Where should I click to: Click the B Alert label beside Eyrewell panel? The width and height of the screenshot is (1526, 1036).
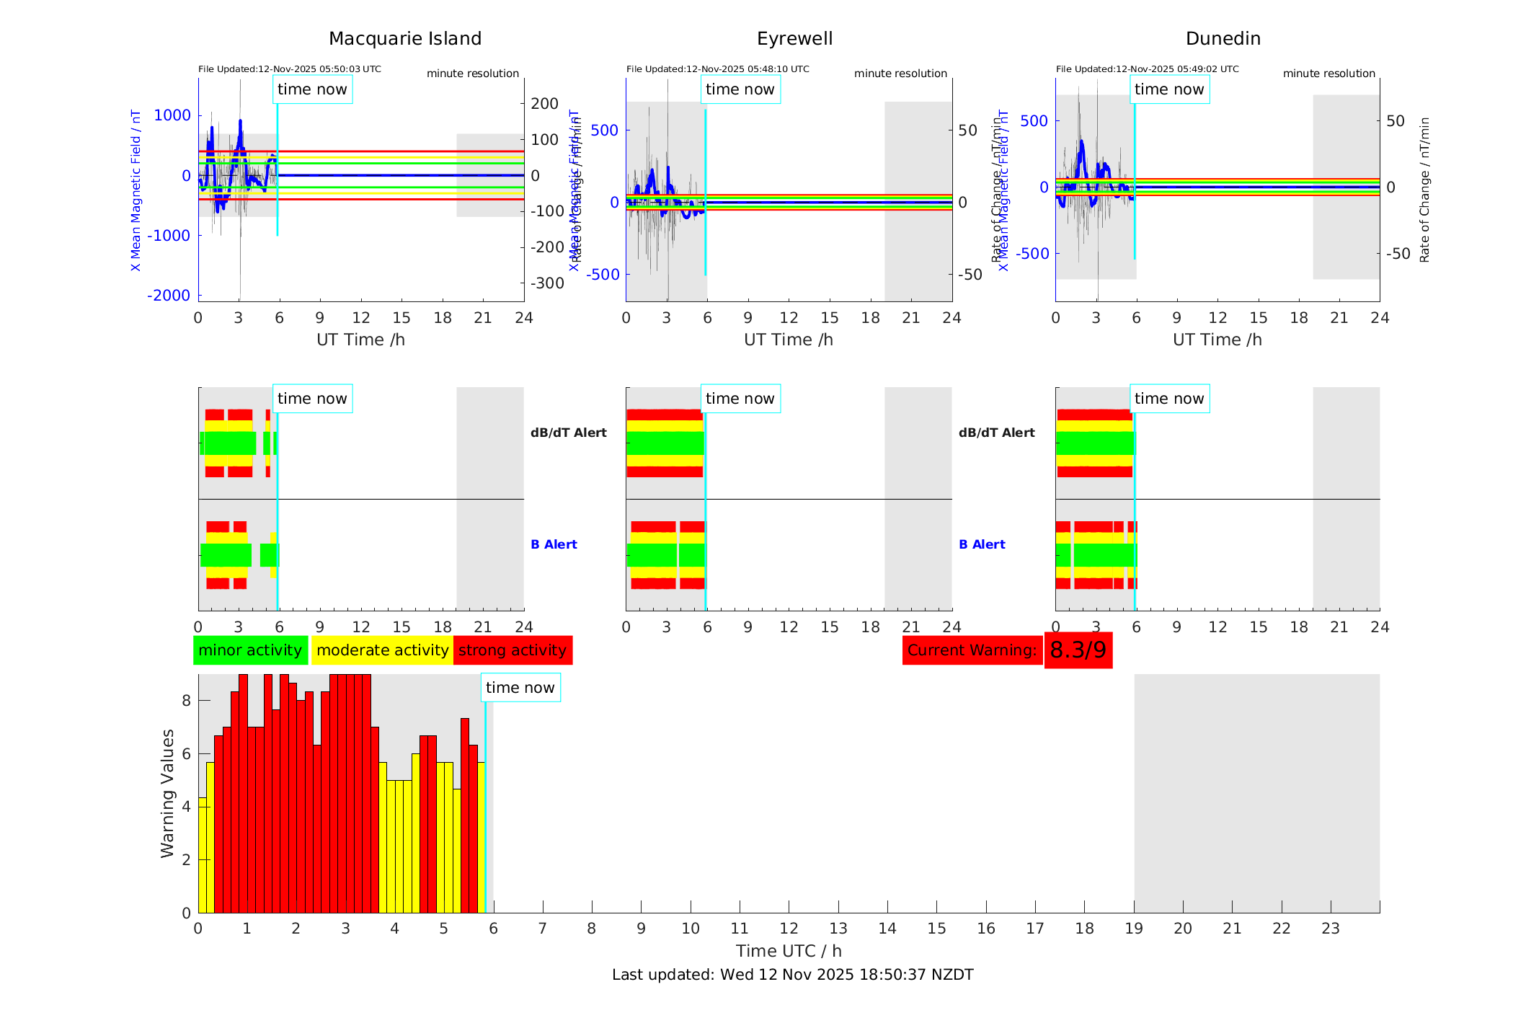[982, 544]
